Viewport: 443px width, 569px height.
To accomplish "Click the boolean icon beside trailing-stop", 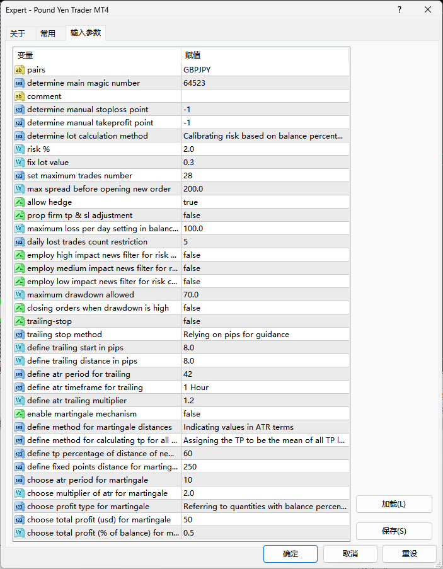I will click(20, 321).
